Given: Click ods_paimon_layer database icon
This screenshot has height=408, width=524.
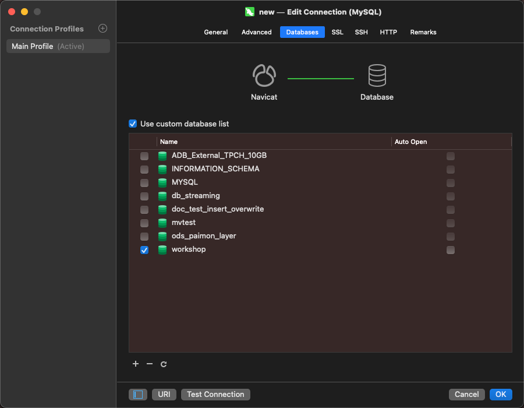Looking at the screenshot, I should [x=162, y=236].
